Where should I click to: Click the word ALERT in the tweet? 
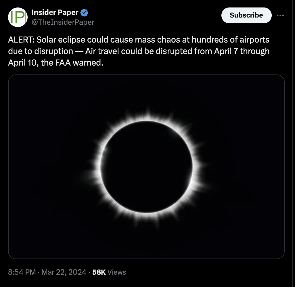click(21, 40)
